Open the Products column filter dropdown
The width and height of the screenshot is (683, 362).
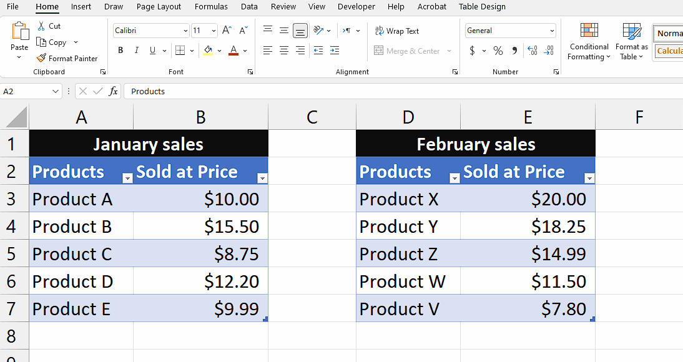tap(127, 179)
